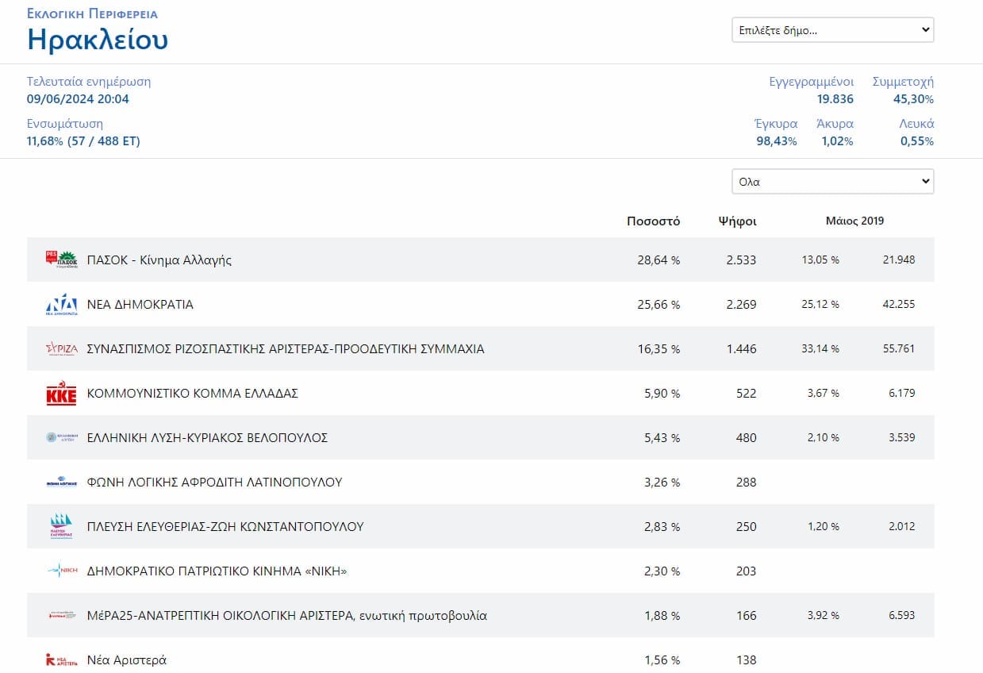Viewport: 983px width, 673px height.
Task: Click the registered voters value 19.836
Action: pos(835,99)
